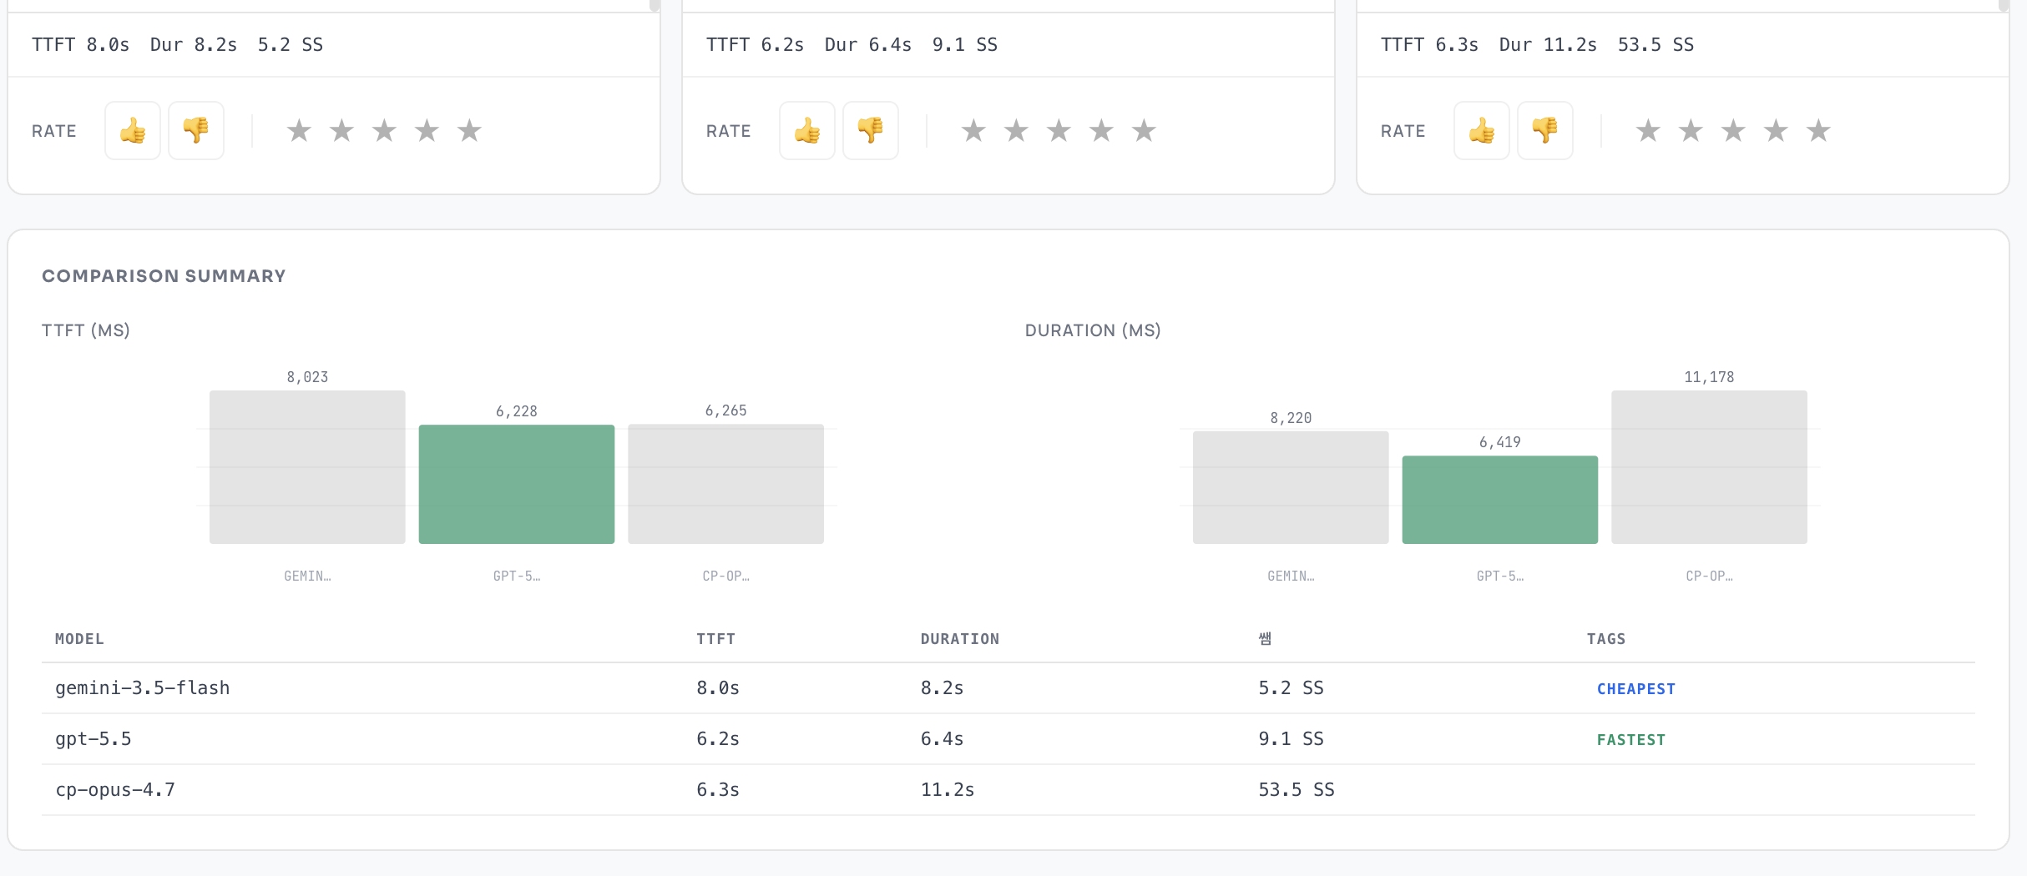2027x876 pixels.
Task: Give five stars to the TTFT 6.2s card
Action: 1144,130
